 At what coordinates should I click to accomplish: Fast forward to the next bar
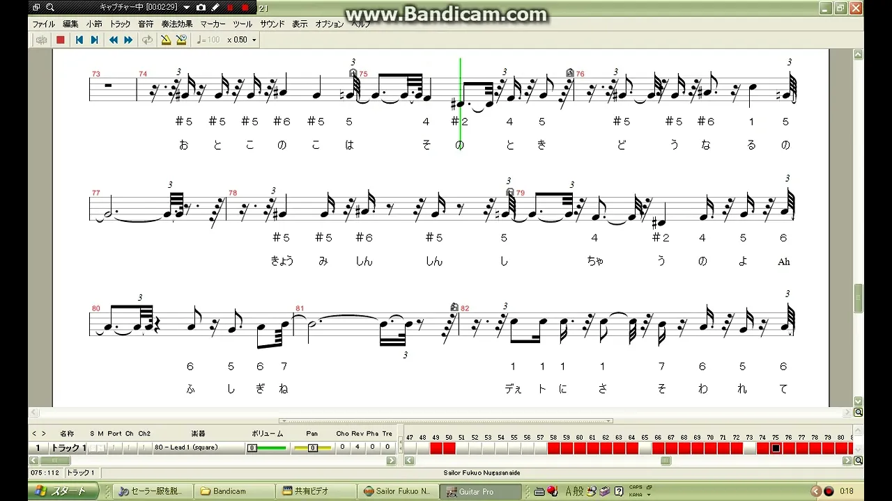point(128,40)
